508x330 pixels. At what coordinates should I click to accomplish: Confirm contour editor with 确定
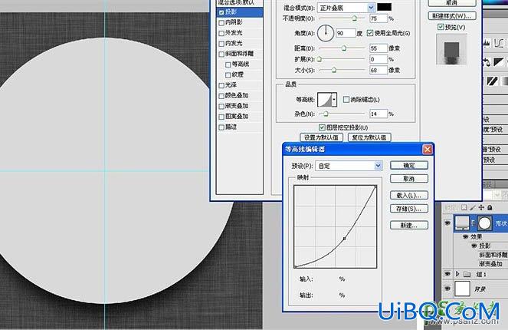point(409,165)
